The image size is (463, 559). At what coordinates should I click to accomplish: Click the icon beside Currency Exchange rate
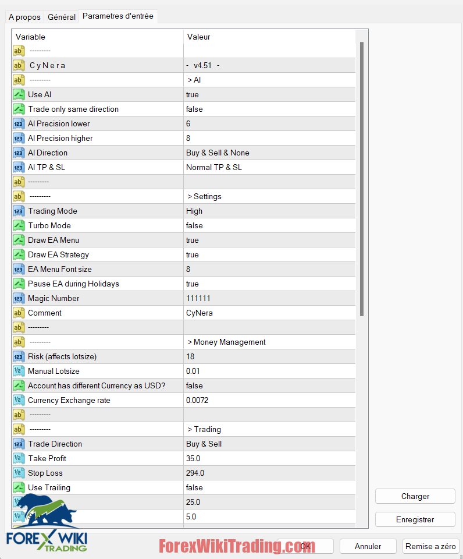[19, 401]
